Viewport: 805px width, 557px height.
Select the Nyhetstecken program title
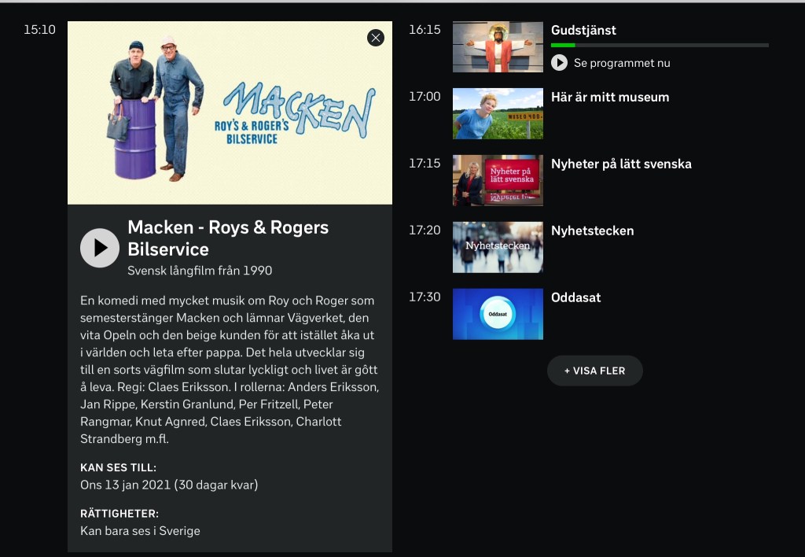pos(592,231)
